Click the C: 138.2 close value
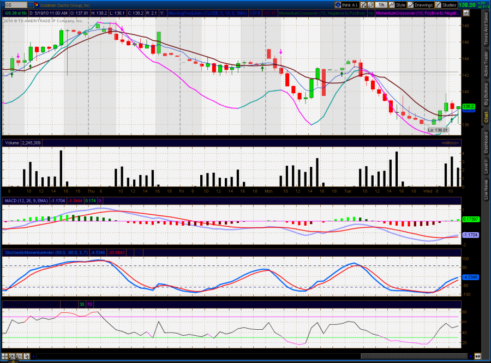Screen dimensions: 491x363 (135, 13)
